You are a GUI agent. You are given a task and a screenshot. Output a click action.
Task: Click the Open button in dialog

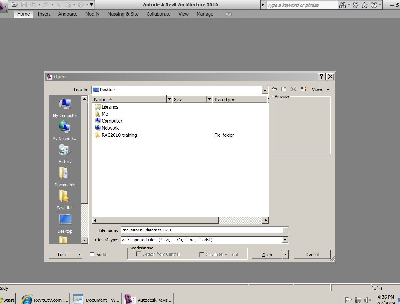(267, 255)
